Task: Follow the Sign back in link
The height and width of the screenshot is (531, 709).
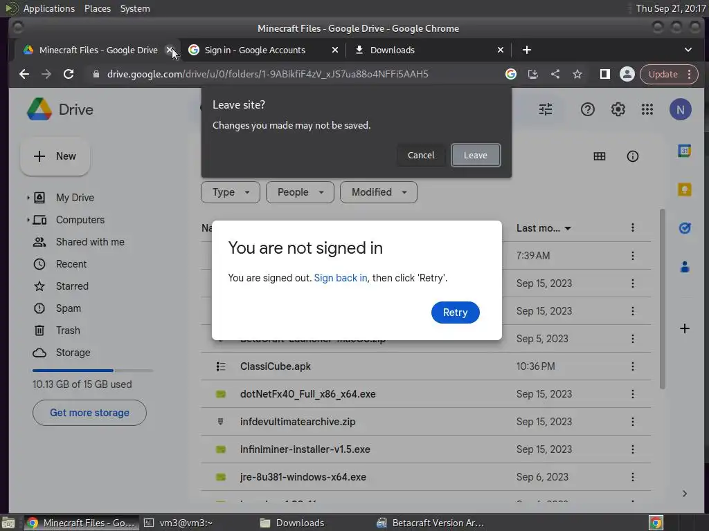Action: (341, 278)
